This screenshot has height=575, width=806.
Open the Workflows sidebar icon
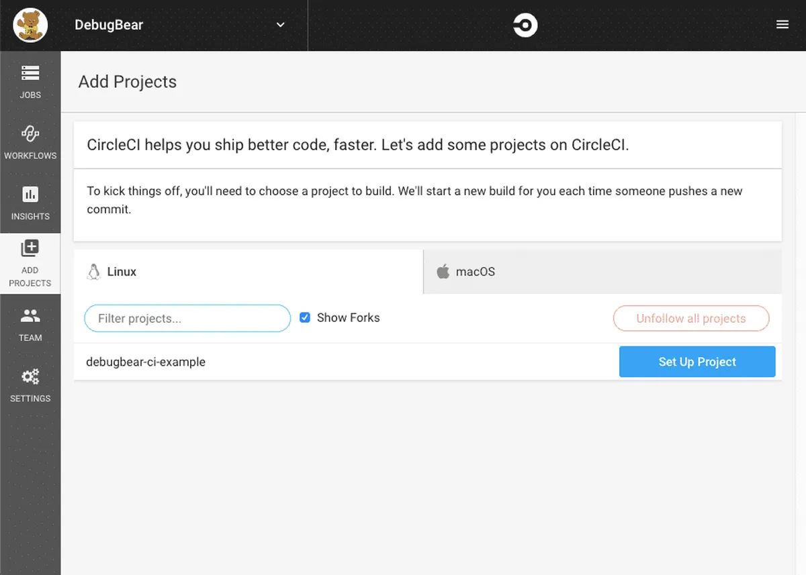(30, 133)
